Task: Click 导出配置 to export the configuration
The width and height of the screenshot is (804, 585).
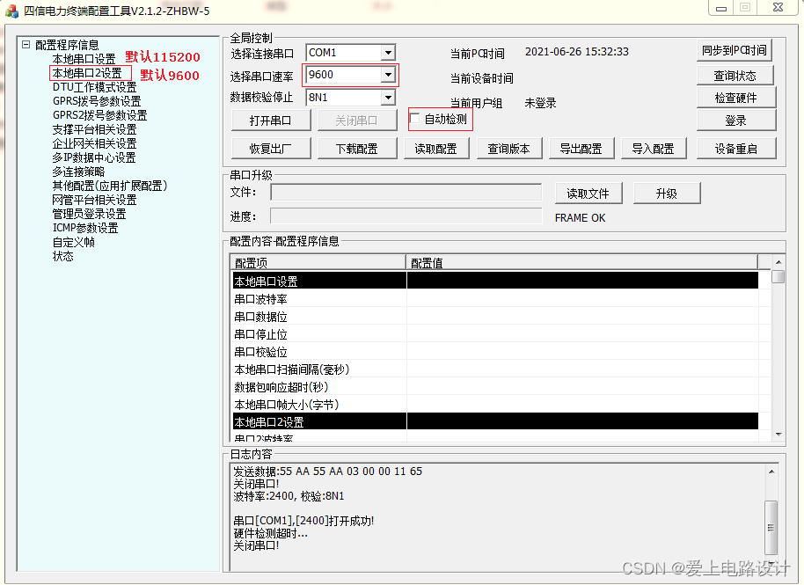Action: pos(581,148)
